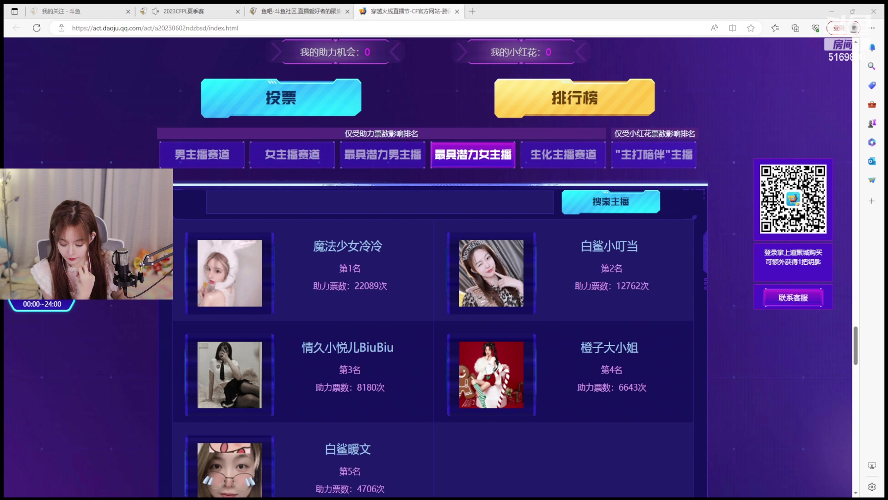
Task: Open sidebar Search magnifier icon
Action: point(872,66)
